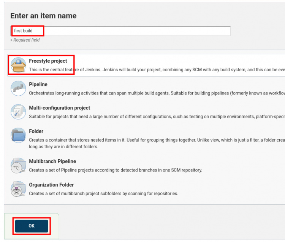Click the Multi-configuration project icon
The height and width of the screenshot is (242, 285).
[x=18, y=112]
